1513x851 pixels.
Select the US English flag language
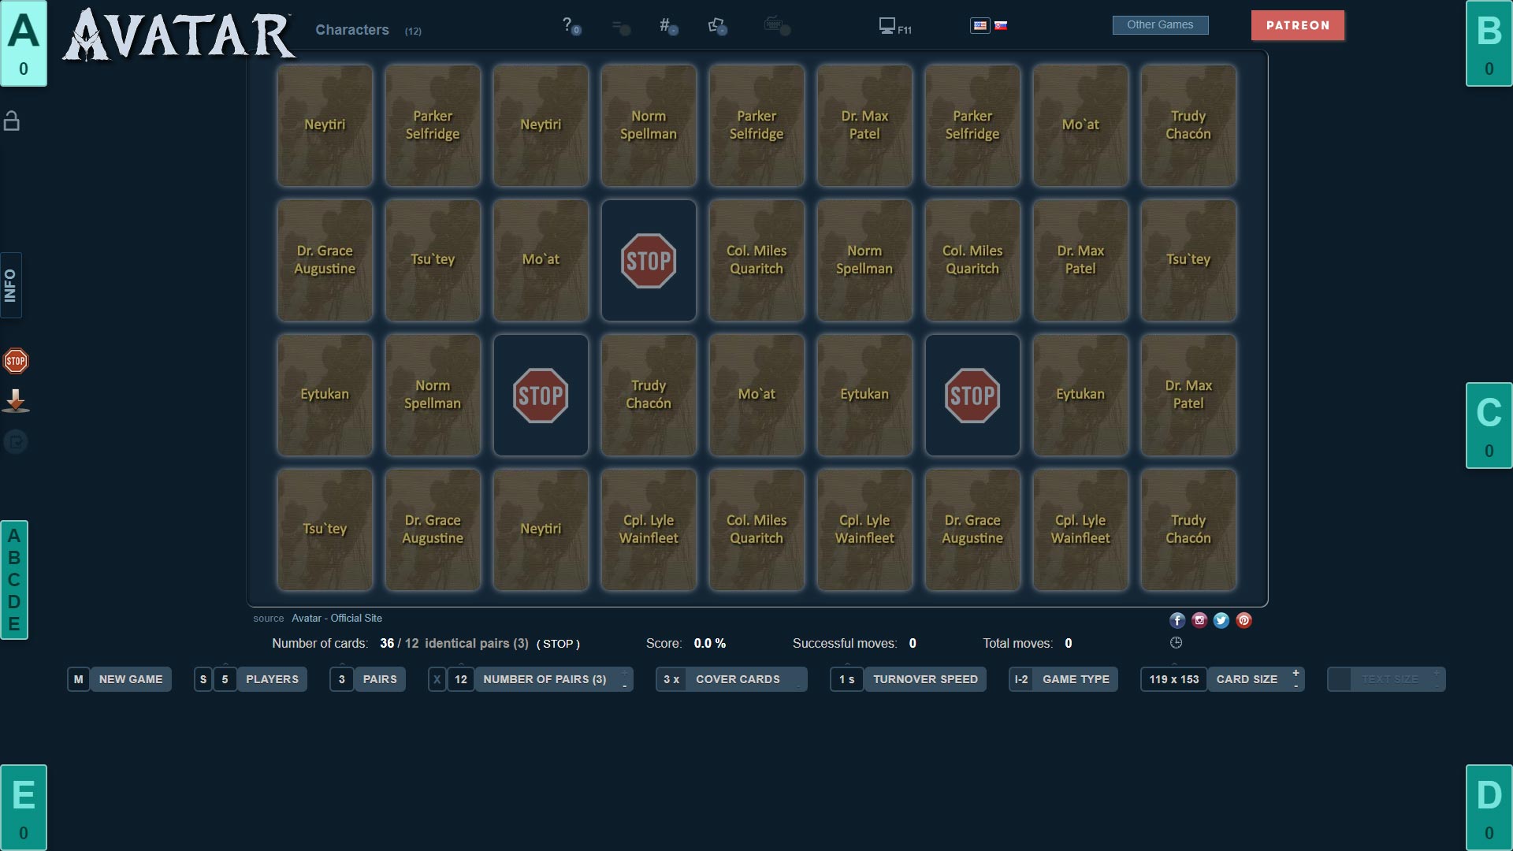(980, 25)
